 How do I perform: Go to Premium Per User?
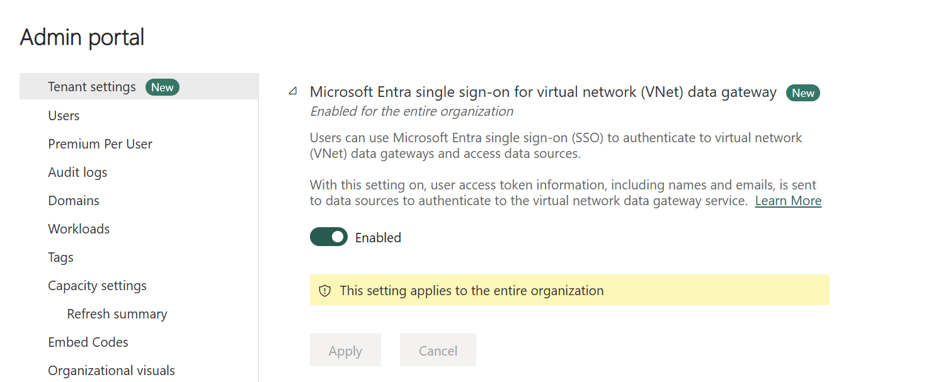tap(100, 144)
